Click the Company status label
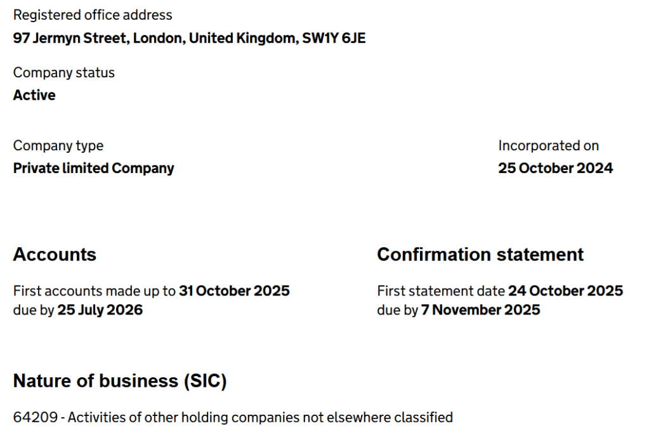The image size is (649, 435). point(64,73)
